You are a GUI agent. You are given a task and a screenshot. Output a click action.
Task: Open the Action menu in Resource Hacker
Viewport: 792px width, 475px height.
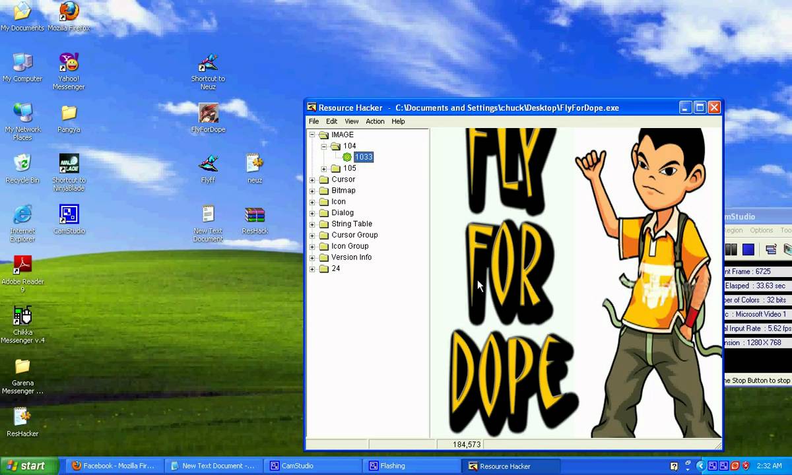(375, 121)
